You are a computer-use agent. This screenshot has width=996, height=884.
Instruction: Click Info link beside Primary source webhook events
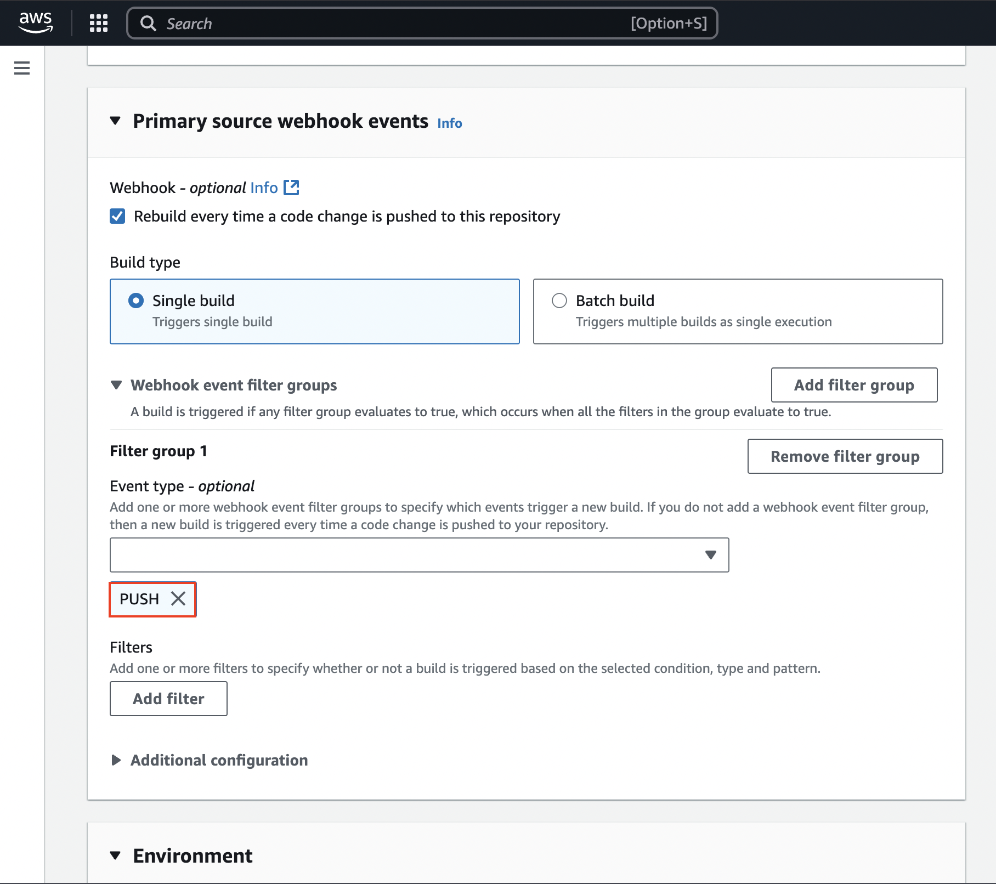tap(449, 123)
